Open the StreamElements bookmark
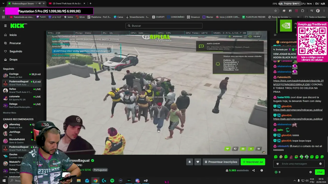Image resolution: width=328 pixels, height=184 pixels. coord(137,17)
